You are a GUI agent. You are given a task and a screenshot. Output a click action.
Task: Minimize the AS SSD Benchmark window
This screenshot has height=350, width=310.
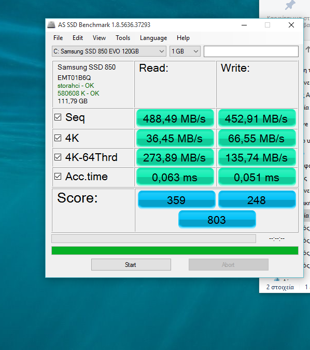click(x=244, y=25)
